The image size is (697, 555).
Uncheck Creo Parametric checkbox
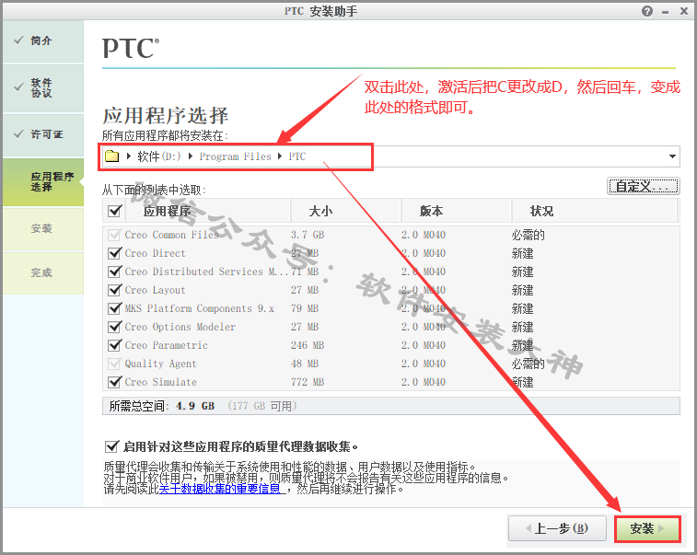point(115,345)
